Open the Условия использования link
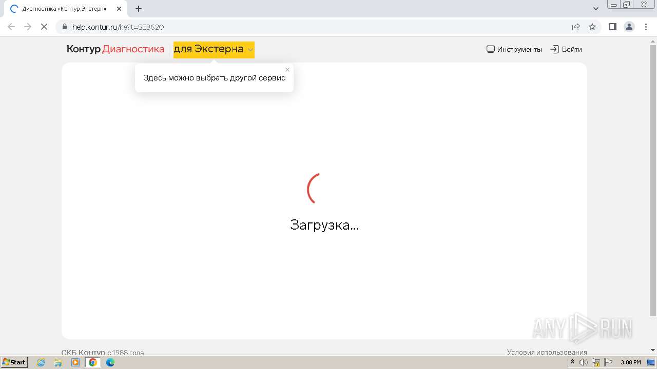Image resolution: width=657 pixels, height=369 pixels. tap(547, 352)
